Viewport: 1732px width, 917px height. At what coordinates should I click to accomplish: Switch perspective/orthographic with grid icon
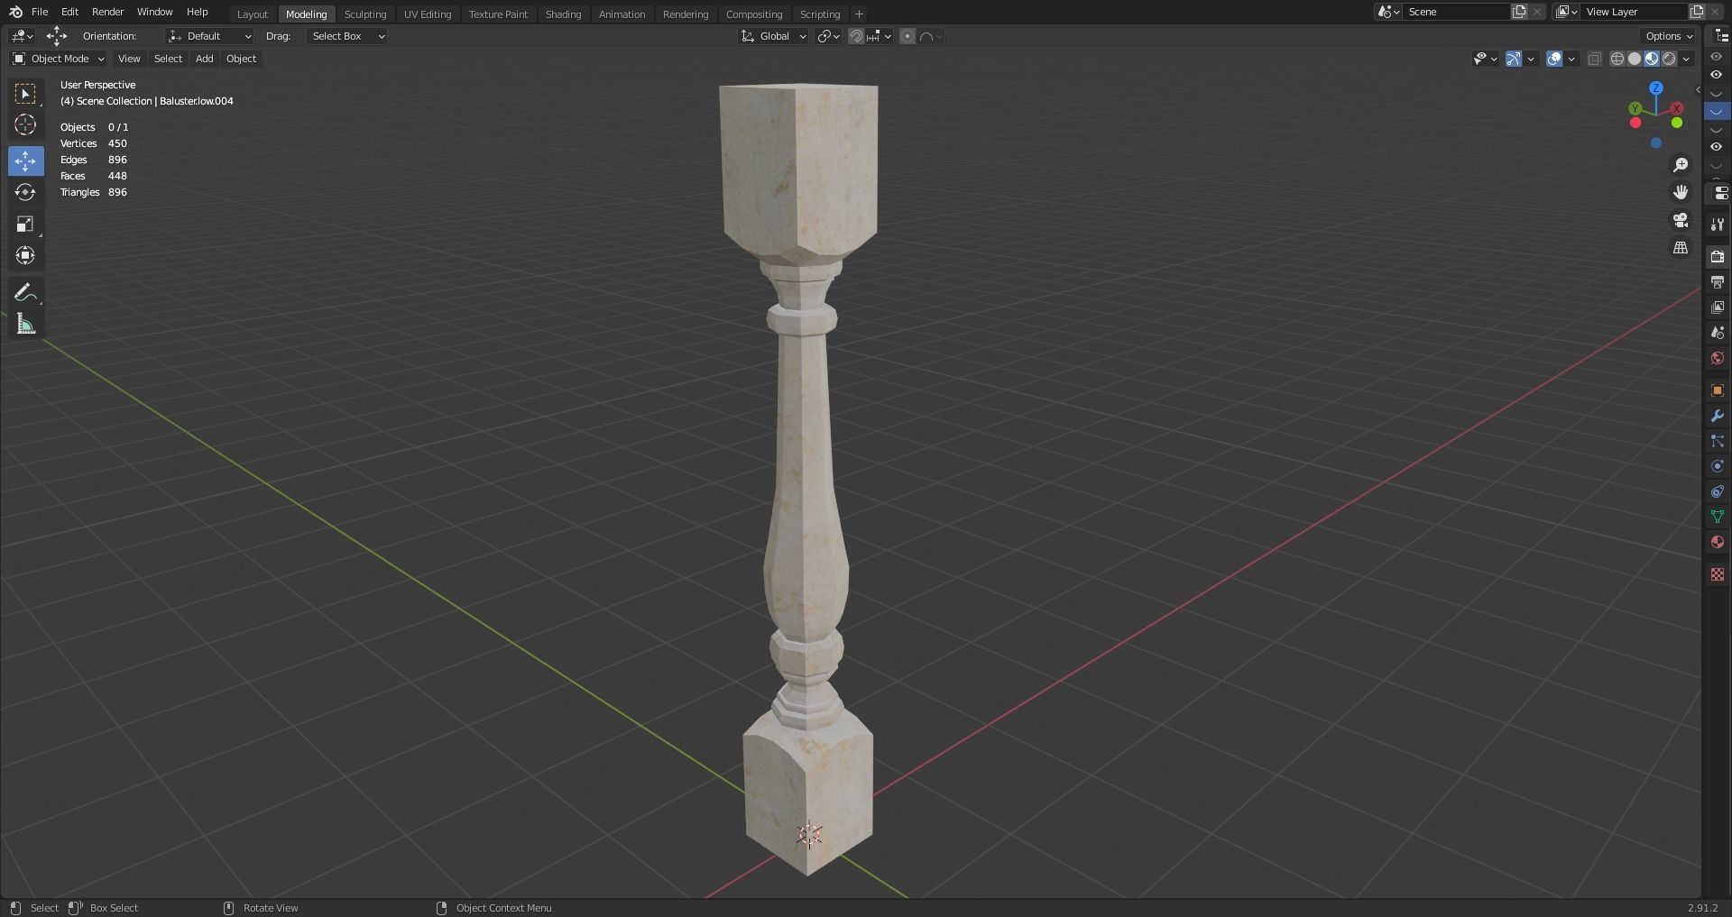[x=1681, y=247]
